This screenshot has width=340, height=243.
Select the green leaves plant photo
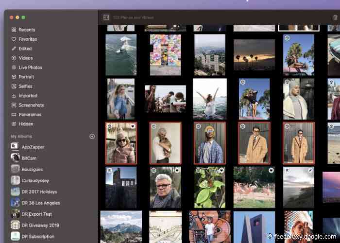click(210, 187)
